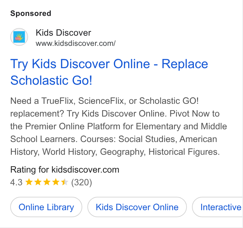Click the third yellow rating star
The height and width of the screenshot is (228, 243).
[x=47, y=182]
